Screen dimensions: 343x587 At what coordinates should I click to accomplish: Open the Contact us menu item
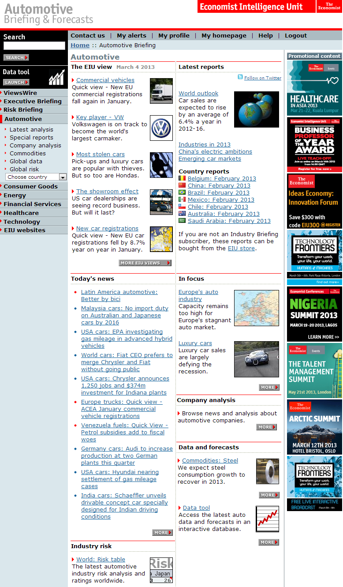point(88,36)
